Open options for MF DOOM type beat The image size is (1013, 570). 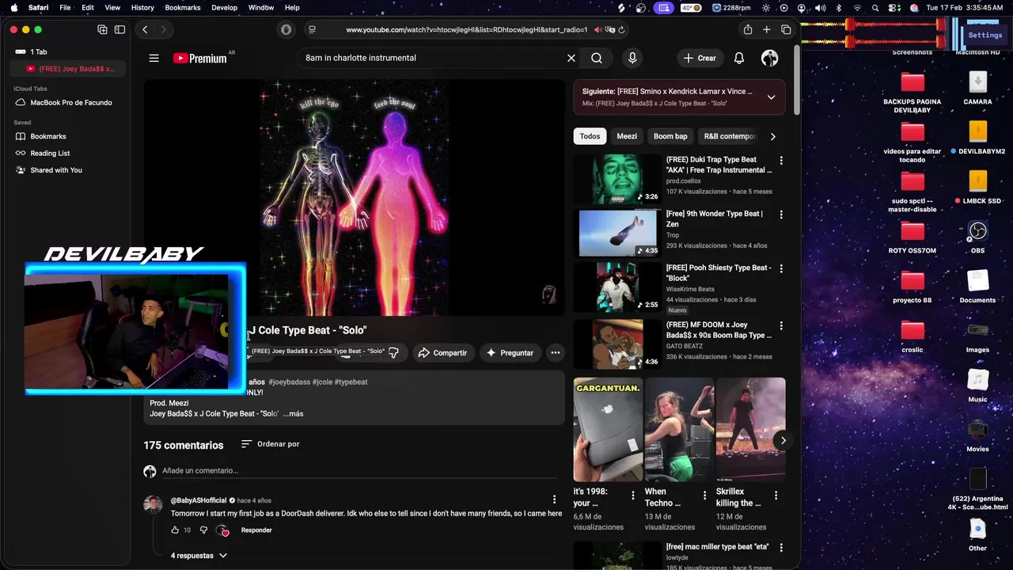781,325
